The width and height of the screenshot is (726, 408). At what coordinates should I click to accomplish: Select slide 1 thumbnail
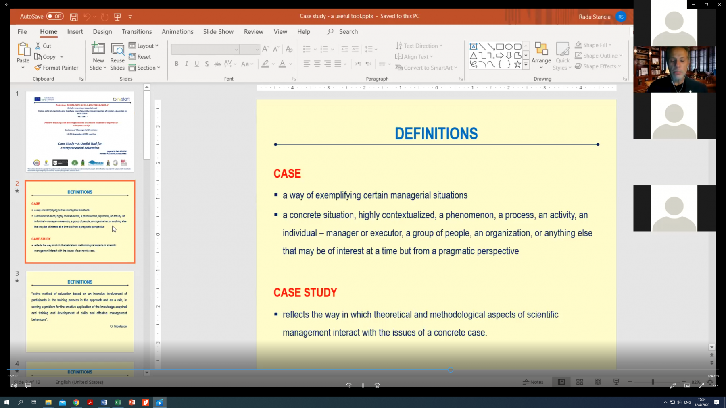click(80, 132)
